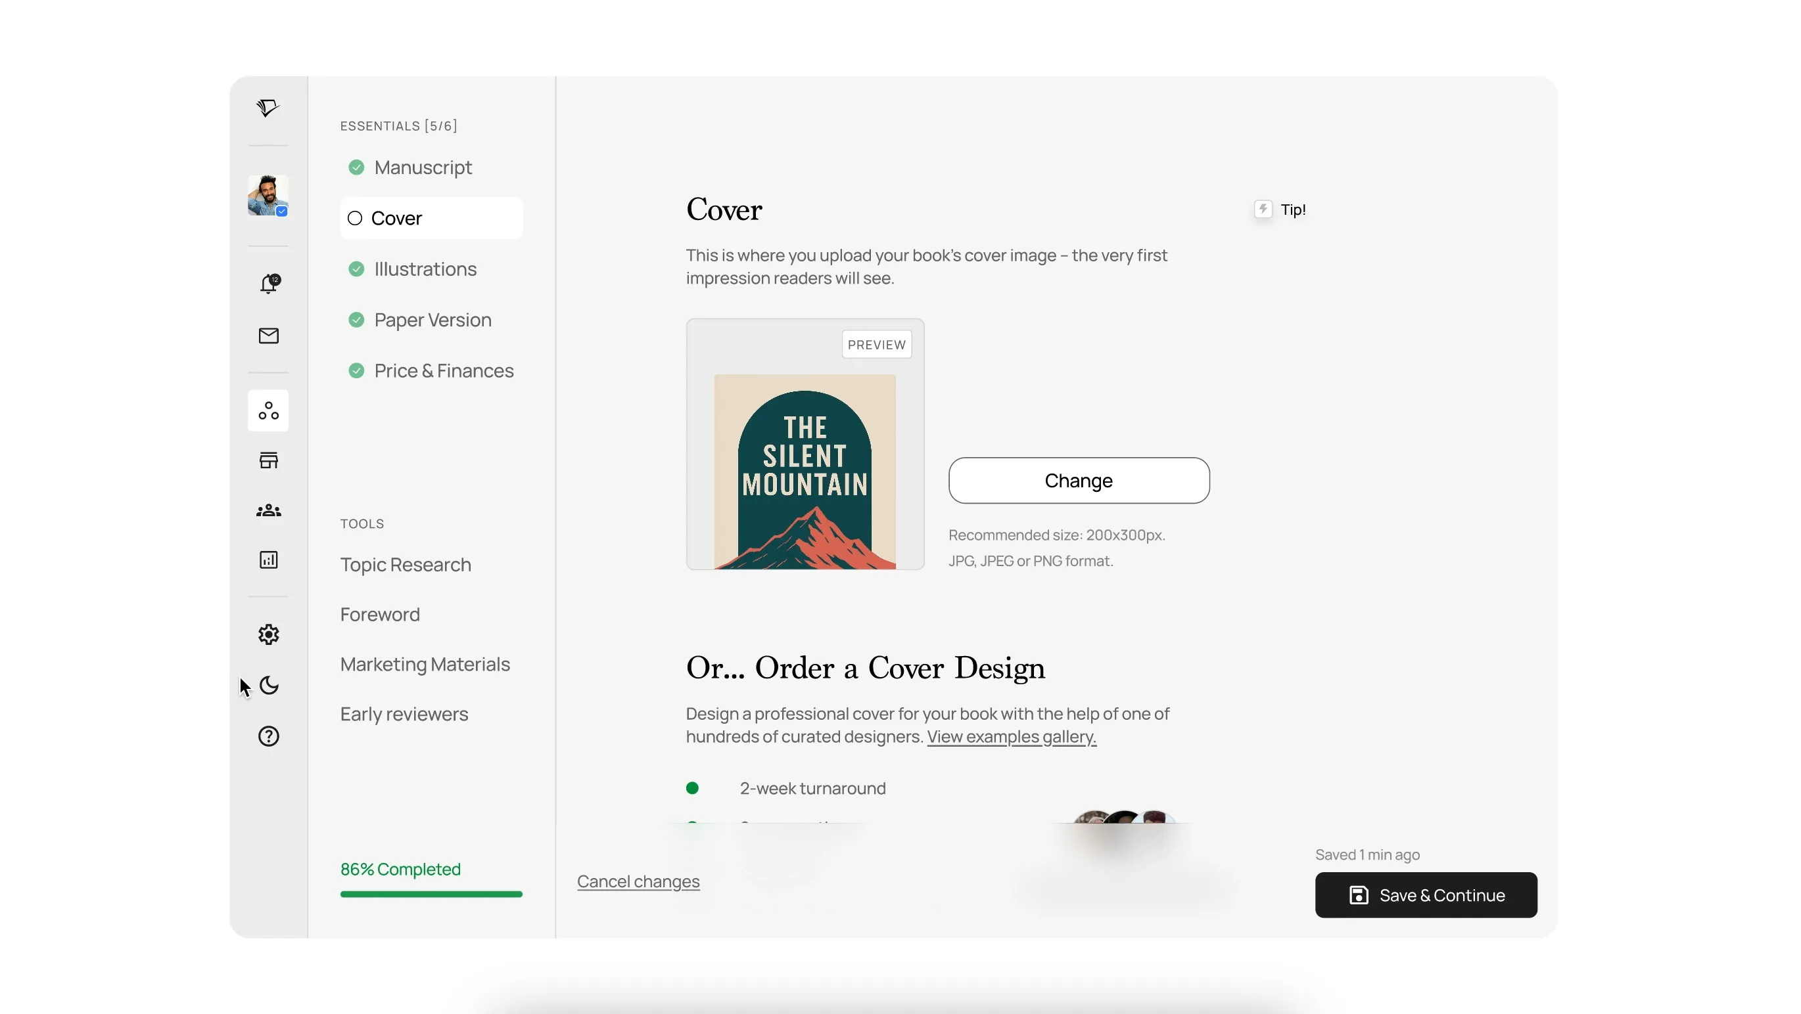Click the Cover step circle indicator
Viewport: 1801px width, 1014px height.
click(355, 219)
